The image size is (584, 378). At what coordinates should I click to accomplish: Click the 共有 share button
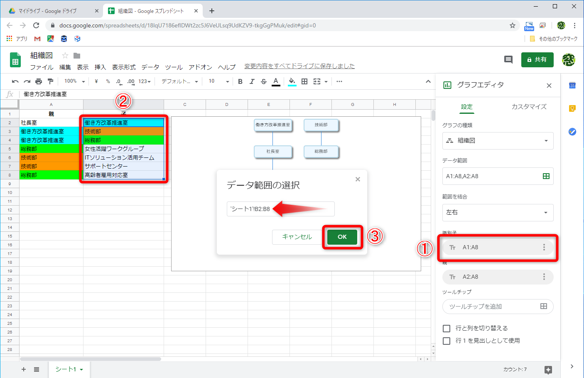(x=537, y=59)
